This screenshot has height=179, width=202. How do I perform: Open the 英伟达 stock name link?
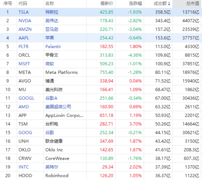tap(52, 21)
